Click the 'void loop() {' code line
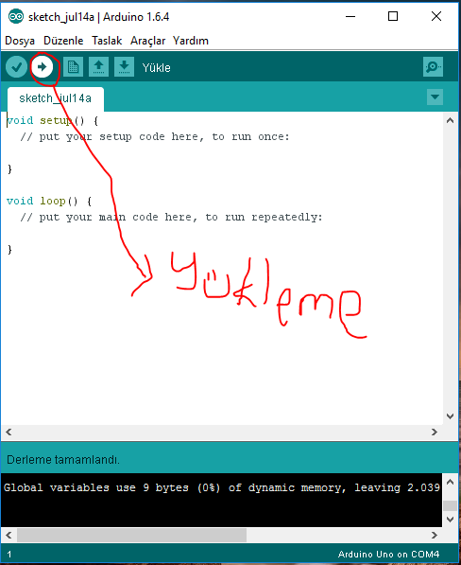 click(49, 201)
